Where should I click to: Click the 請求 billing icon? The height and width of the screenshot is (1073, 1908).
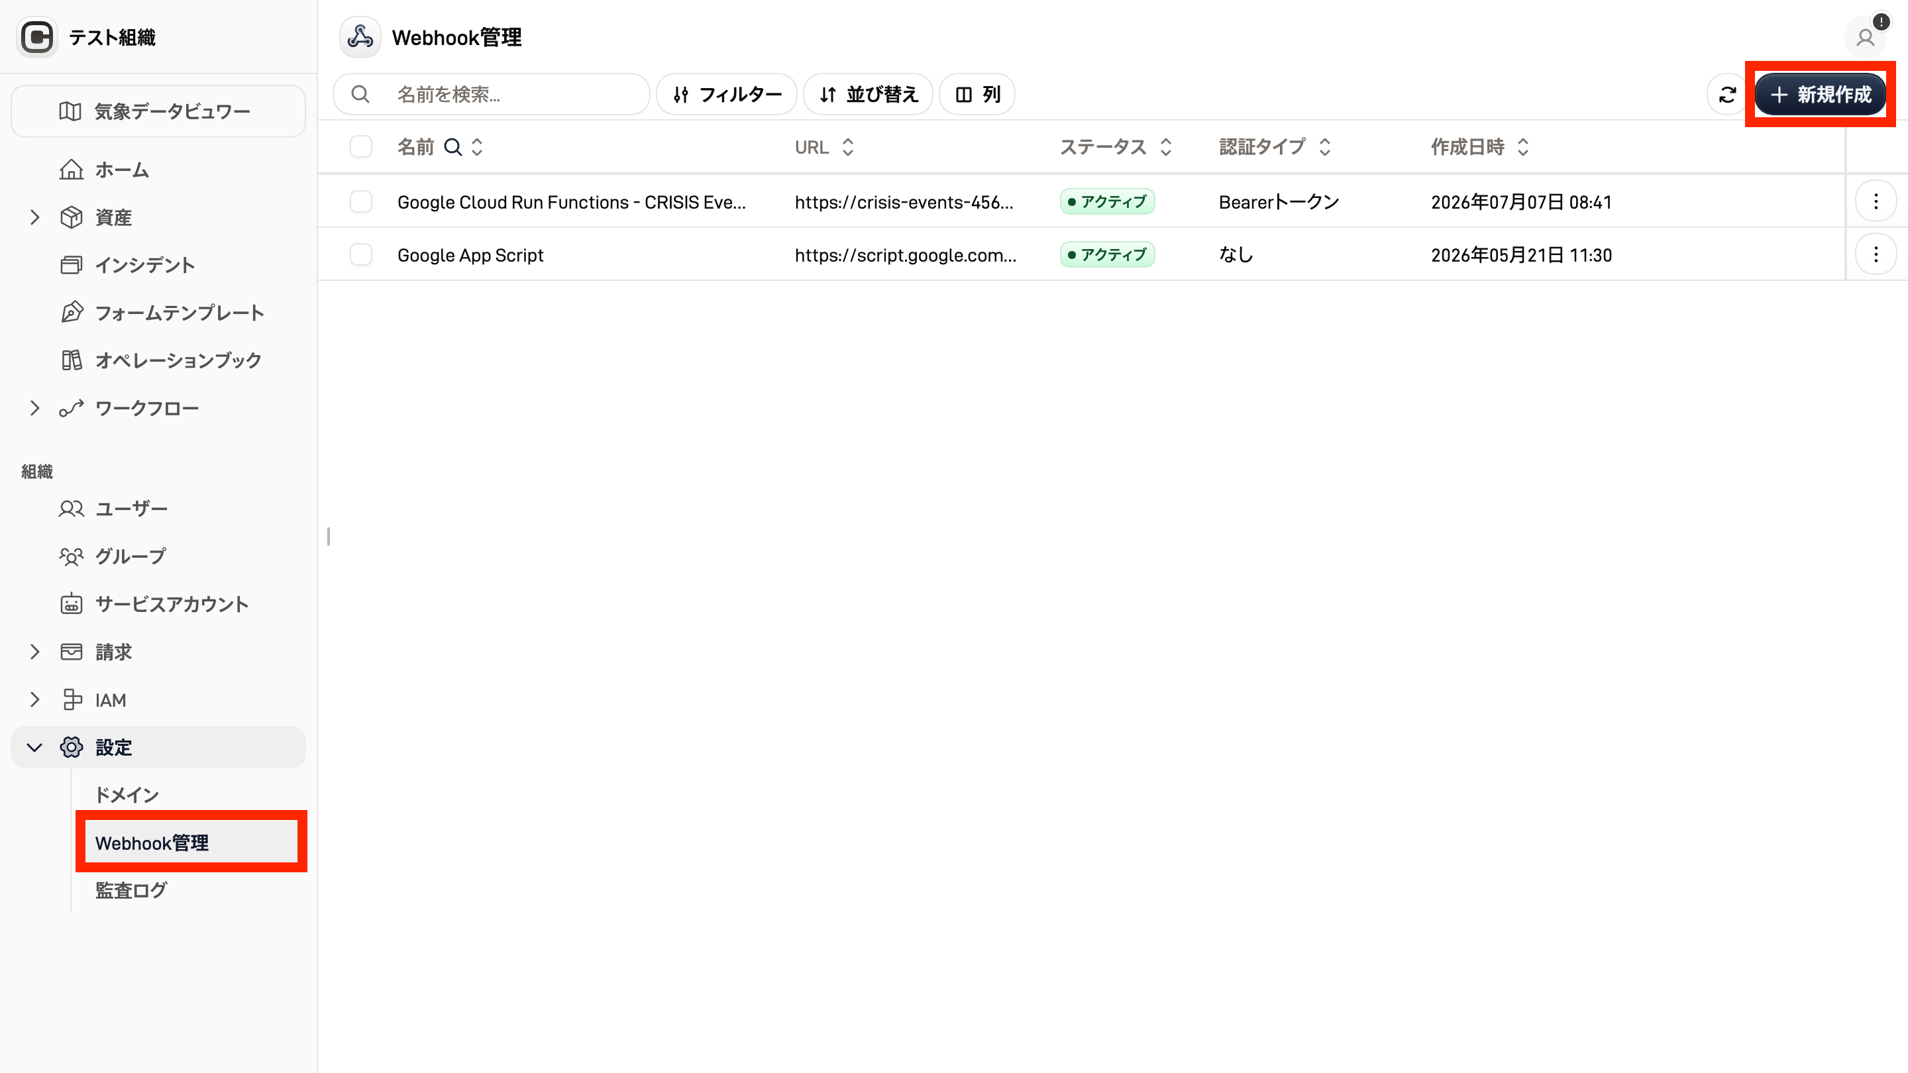coord(71,652)
